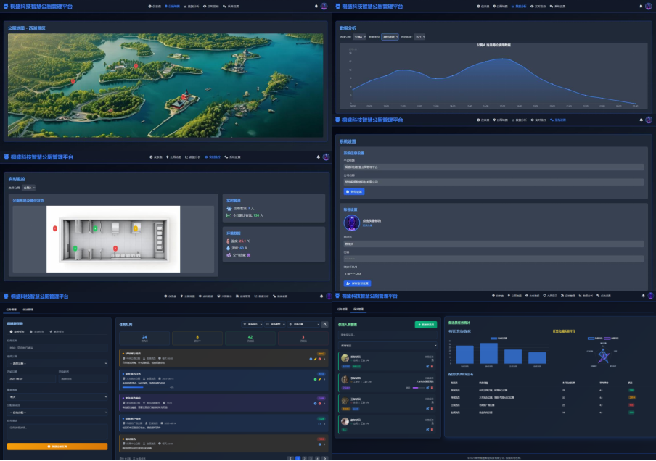Select the middle task type option in the create task form
656x461 pixels.
tap(37, 331)
